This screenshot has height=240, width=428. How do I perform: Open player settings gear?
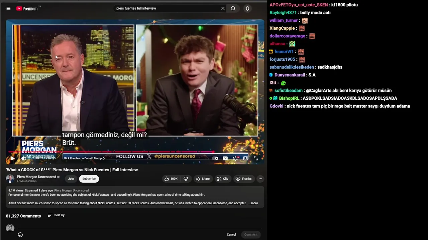235,158
